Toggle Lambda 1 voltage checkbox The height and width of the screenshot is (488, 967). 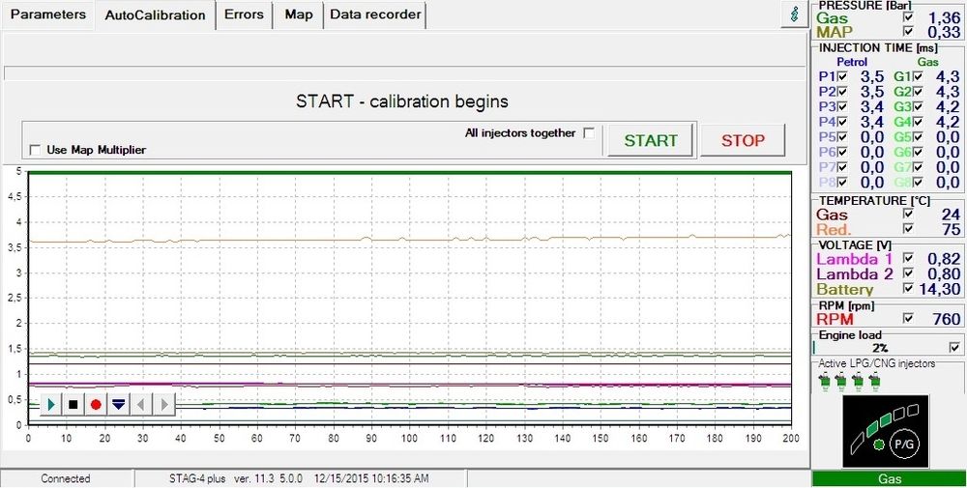click(x=908, y=259)
